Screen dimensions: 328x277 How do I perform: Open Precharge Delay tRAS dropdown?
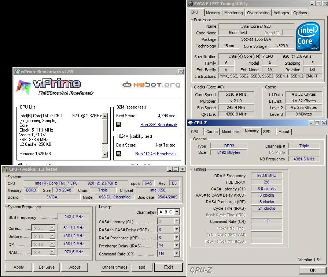[177, 246]
